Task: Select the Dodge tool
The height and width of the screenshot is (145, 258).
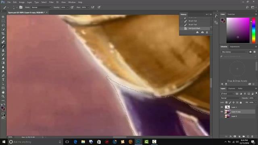Action: [3, 71]
